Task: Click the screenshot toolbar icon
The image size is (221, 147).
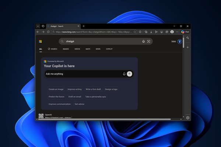Action: tap(167, 32)
